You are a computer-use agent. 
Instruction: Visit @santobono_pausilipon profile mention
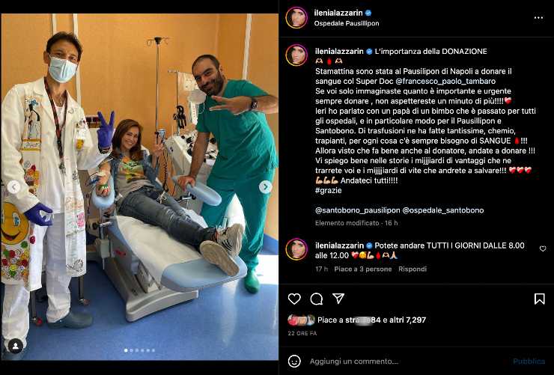point(358,210)
